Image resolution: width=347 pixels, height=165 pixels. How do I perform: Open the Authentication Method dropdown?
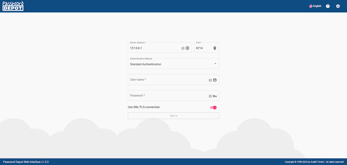(x=173, y=63)
